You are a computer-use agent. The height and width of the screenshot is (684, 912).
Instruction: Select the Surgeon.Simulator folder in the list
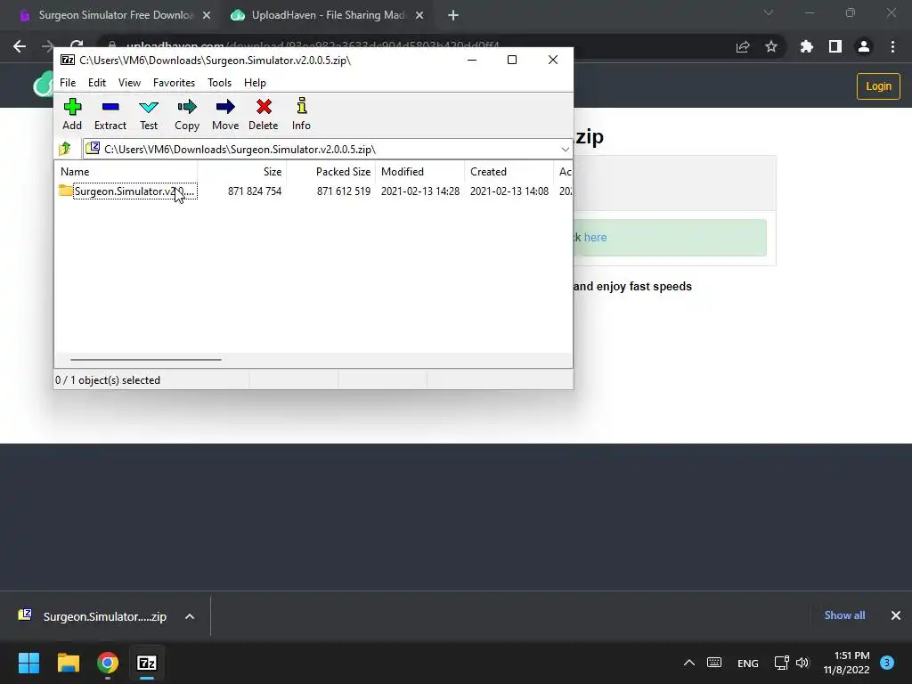[x=128, y=191]
